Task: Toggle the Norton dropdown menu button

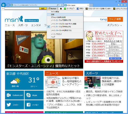Action: click(x=53, y=9)
